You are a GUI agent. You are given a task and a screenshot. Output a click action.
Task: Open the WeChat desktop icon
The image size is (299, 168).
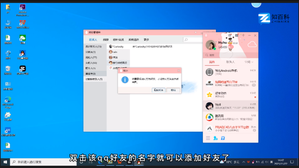pos(22,40)
